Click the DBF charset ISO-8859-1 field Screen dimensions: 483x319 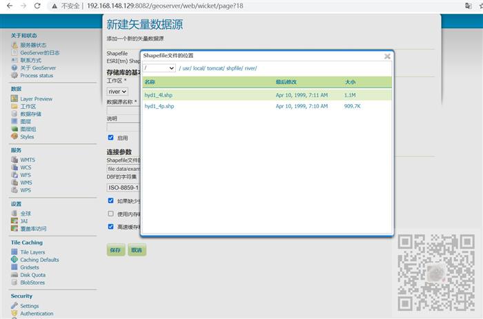124,187
